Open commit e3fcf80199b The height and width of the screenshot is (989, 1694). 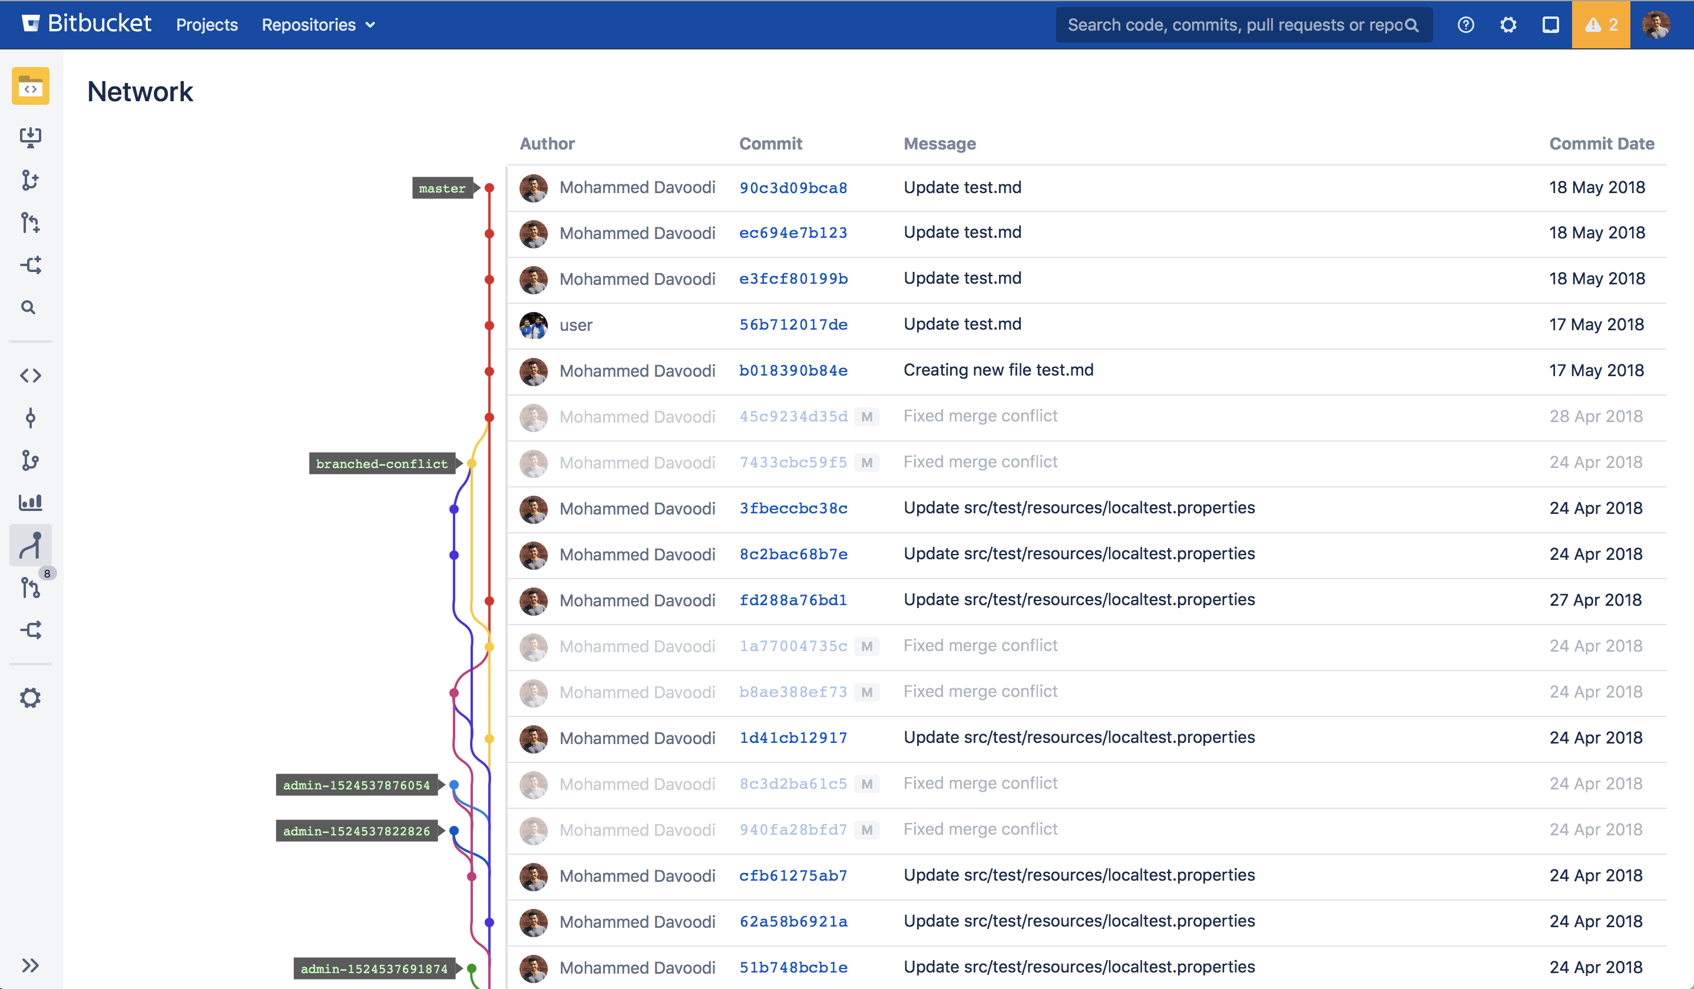(x=793, y=279)
